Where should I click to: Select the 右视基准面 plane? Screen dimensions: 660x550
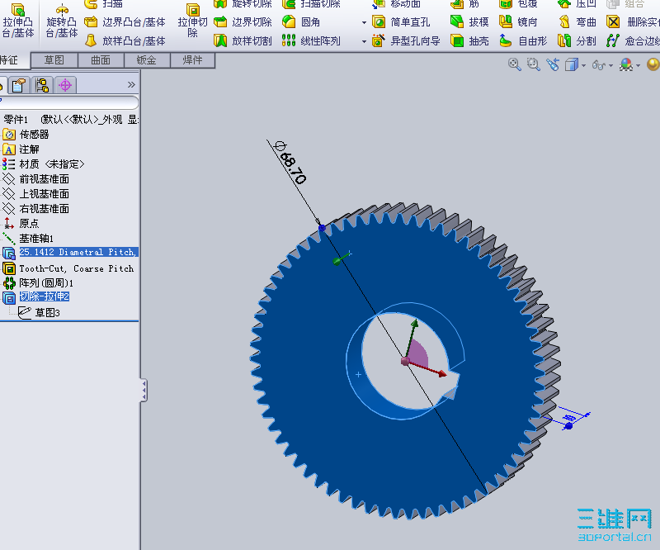point(35,208)
